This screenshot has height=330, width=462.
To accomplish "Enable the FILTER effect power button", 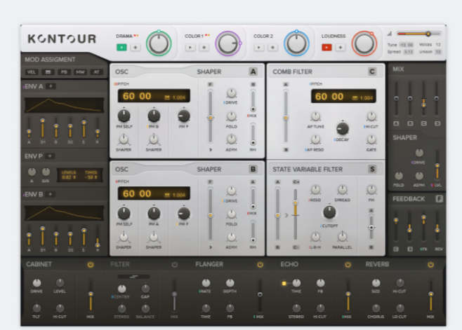I will click(175, 265).
